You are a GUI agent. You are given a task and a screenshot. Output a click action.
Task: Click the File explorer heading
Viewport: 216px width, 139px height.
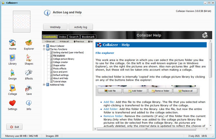105,53
